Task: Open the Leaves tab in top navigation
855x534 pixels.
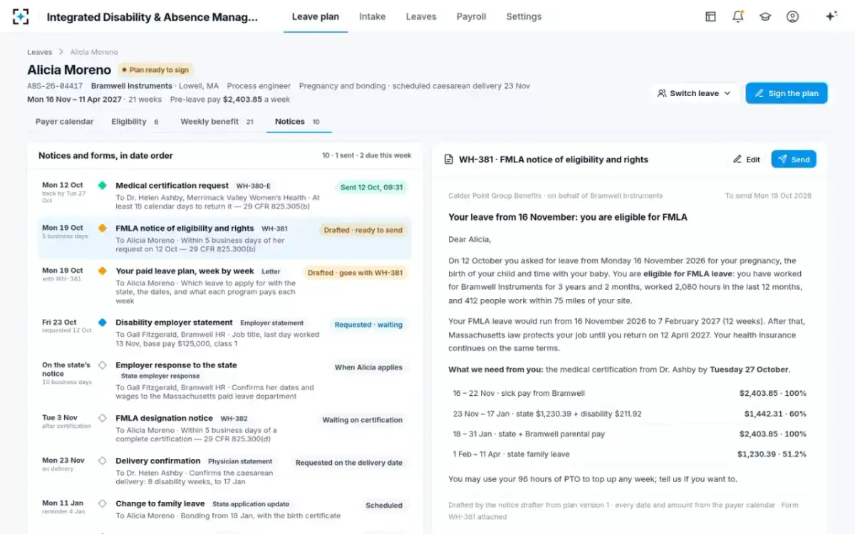Action: (421, 16)
